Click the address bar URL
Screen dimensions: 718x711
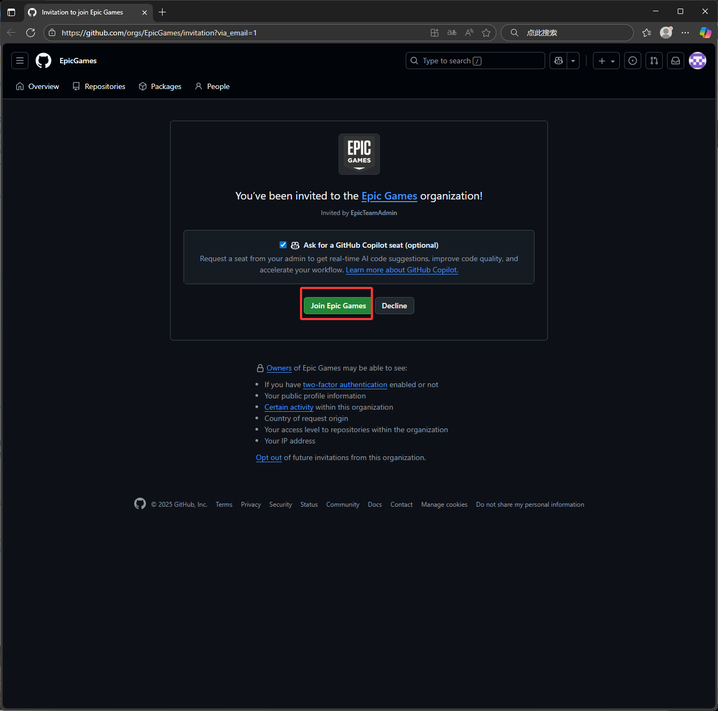pos(159,33)
